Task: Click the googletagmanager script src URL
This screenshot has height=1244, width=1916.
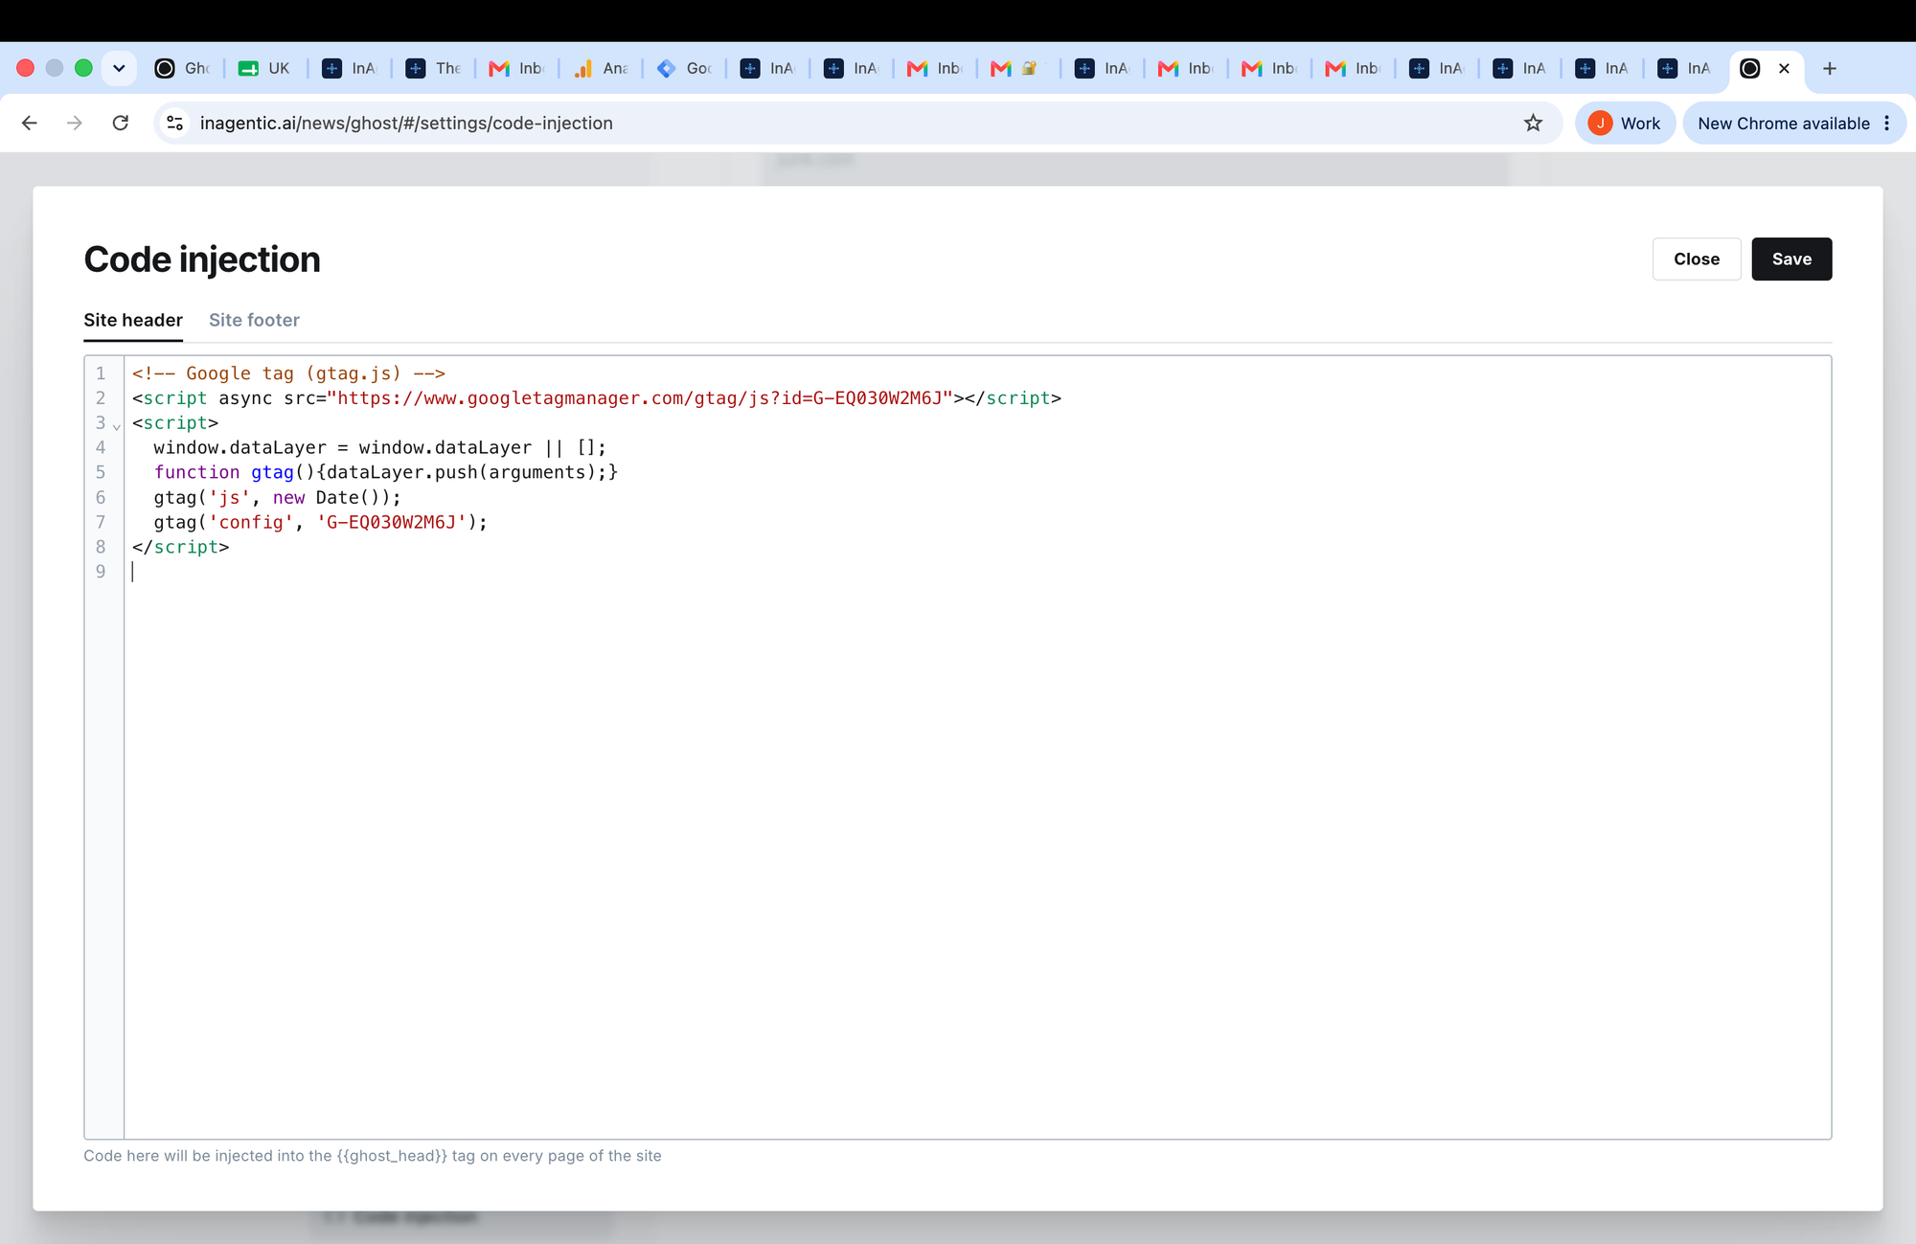Action: point(641,398)
